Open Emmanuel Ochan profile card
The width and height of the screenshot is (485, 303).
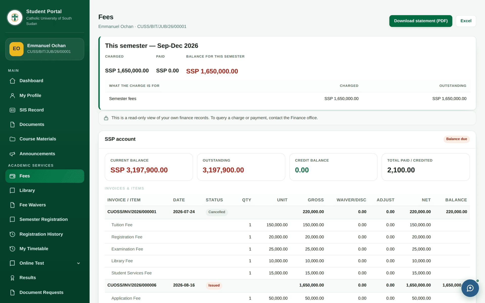click(45, 49)
